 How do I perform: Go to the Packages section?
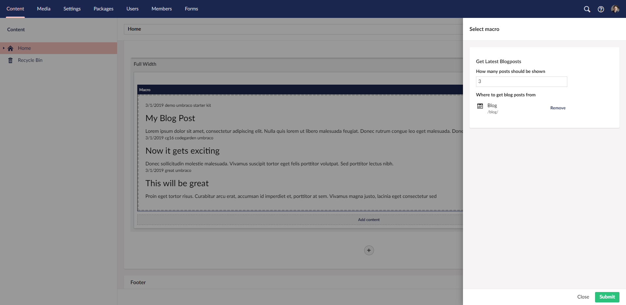coord(103,9)
